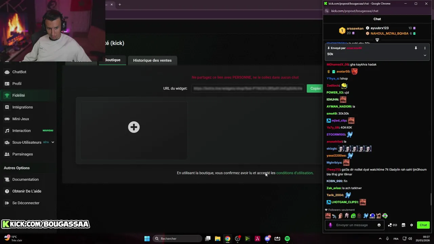The width and height of the screenshot is (434, 244).
Task: Click NAHOUL_MZWJ_BQHBA in leaderboard
Action: click(x=389, y=34)
